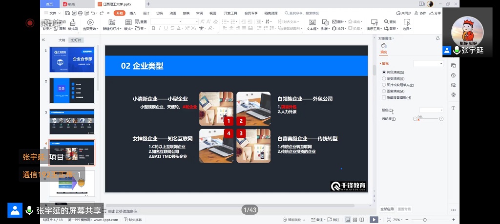500x224 pixels.
Task: Click the New Slide (新建幻灯片) icon
Action: pos(112,22)
